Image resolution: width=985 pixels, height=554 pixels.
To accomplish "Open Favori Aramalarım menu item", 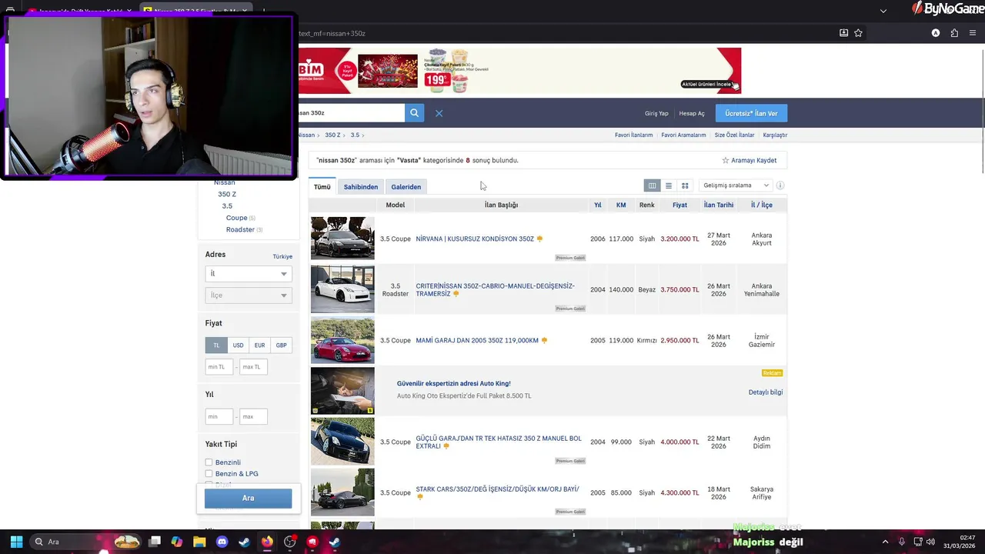I will pos(683,135).
